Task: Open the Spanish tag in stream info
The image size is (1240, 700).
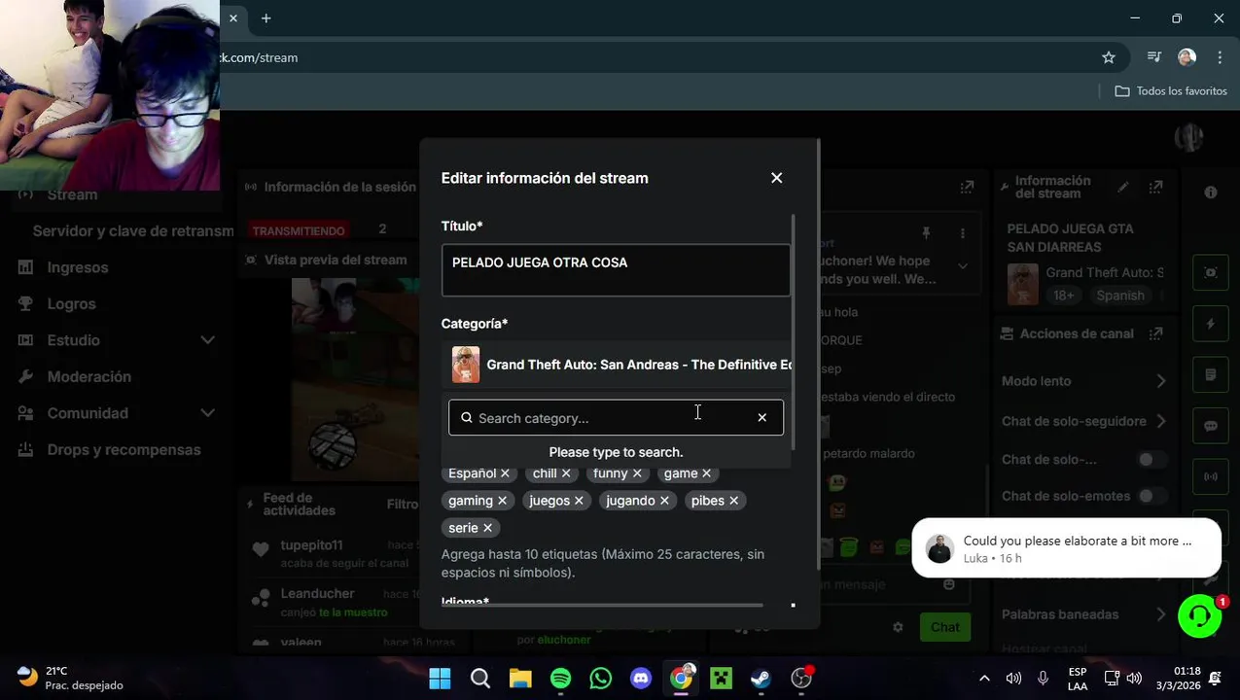Action: (1120, 296)
